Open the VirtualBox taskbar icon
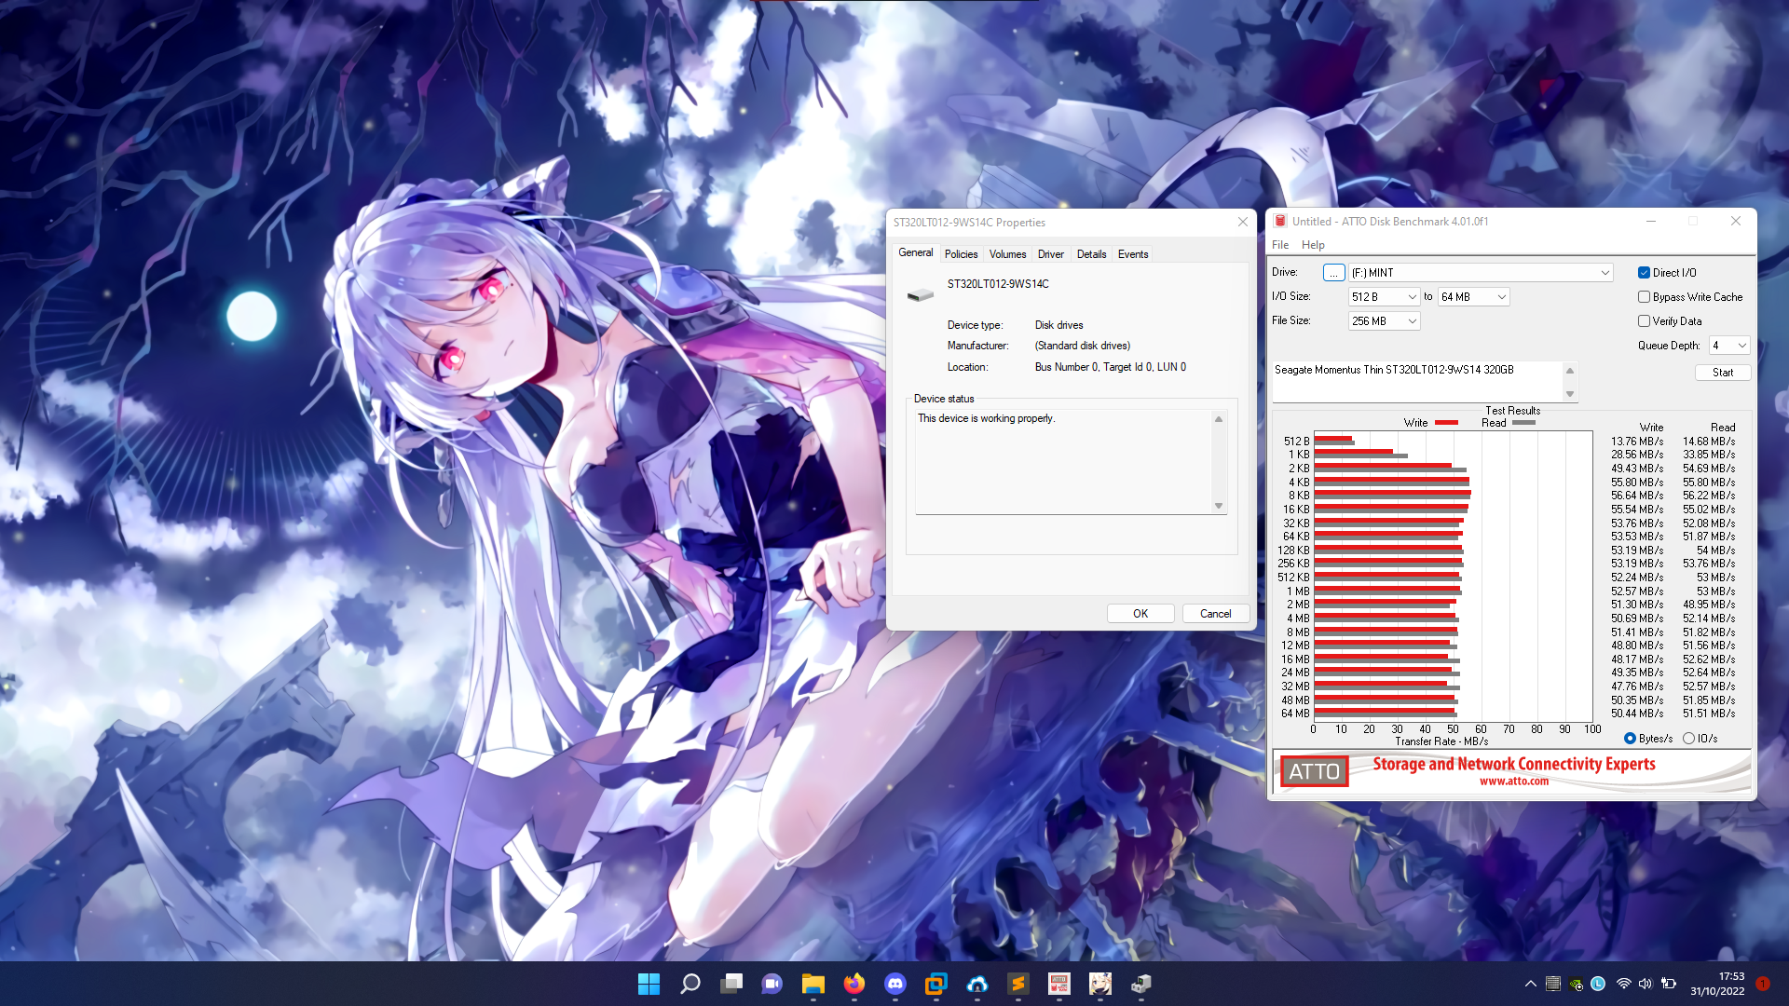This screenshot has height=1006, width=1789. point(936,984)
